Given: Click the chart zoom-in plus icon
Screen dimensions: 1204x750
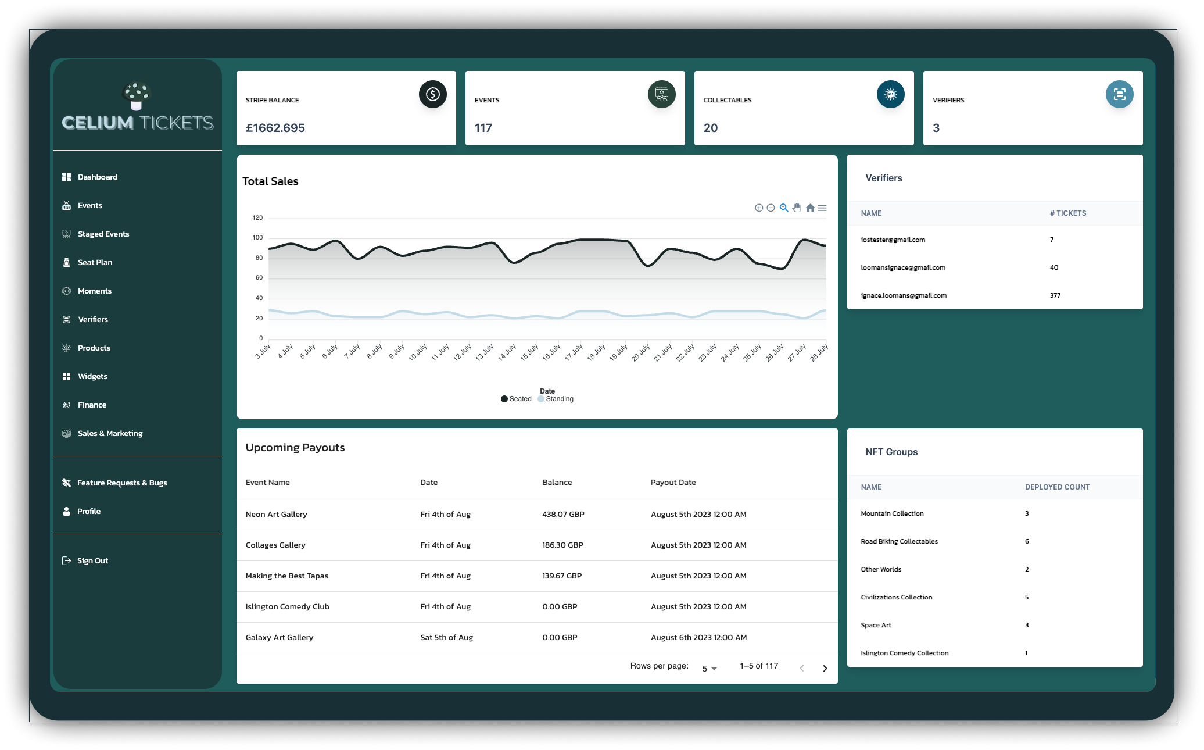Looking at the screenshot, I should tap(758, 208).
